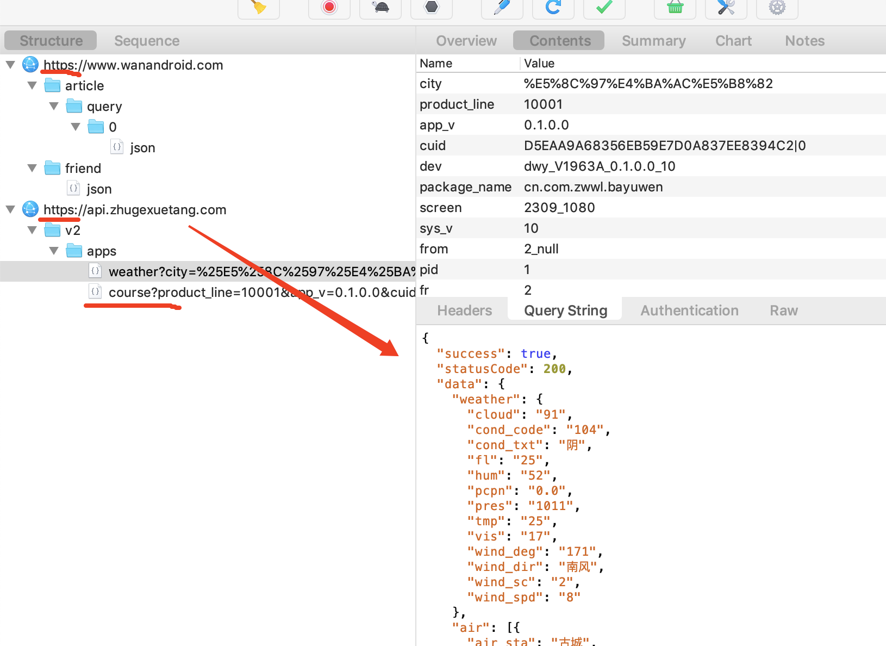
Task: Click the json file icon under folder 0
Action: [x=117, y=147]
